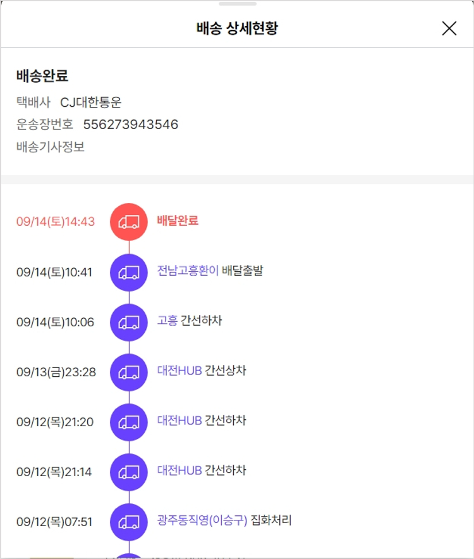Screen dimensions: 474x559
Task: Open 대전HUB link in 간선상차 row
Action: point(179,371)
